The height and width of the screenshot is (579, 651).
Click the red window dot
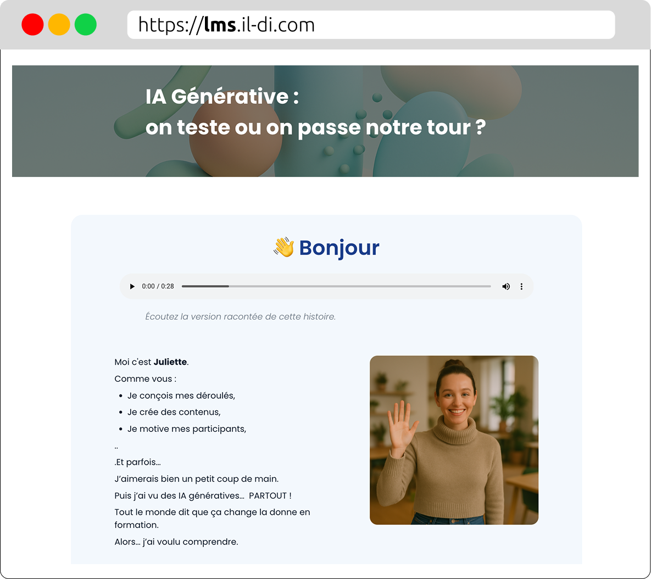pos(32,25)
